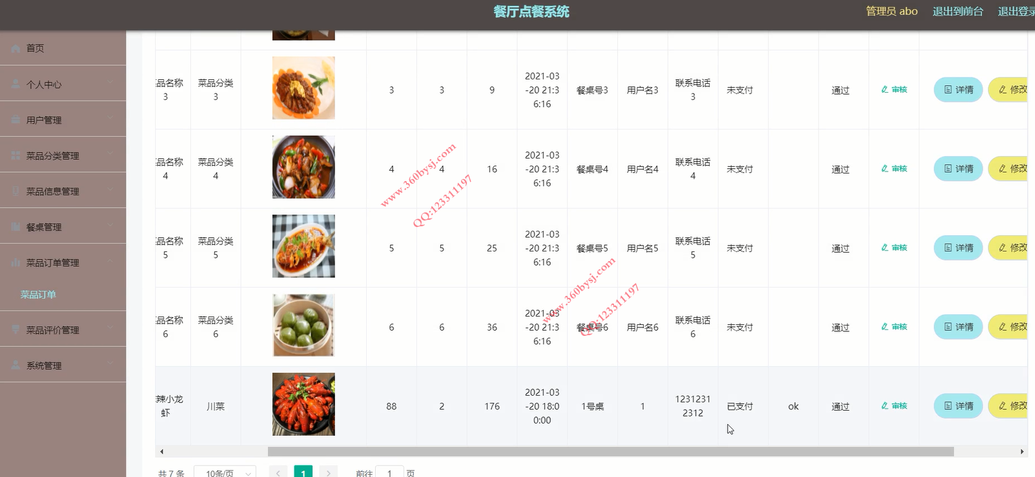Click 审核 for the 1号桌 crayfish order
Screen dimensions: 1035x477
click(x=894, y=406)
